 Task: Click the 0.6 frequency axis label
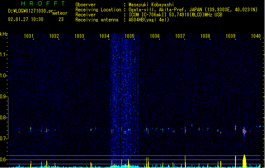3,160
